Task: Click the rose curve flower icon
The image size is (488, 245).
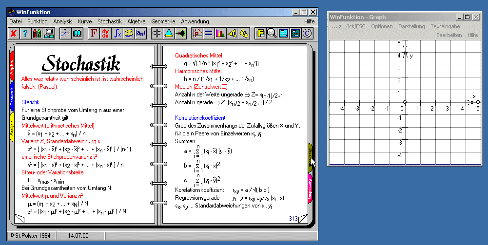Action: tap(157, 33)
